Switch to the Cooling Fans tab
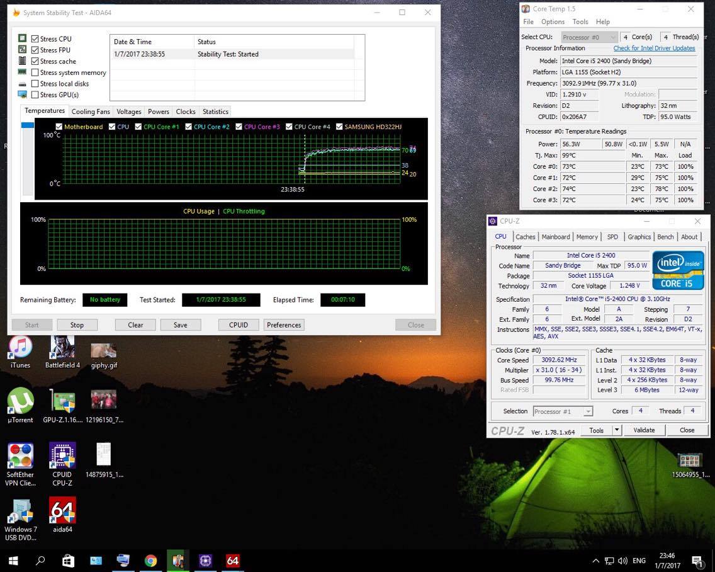The height and width of the screenshot is (572, 715). click(x=91, y=112)
